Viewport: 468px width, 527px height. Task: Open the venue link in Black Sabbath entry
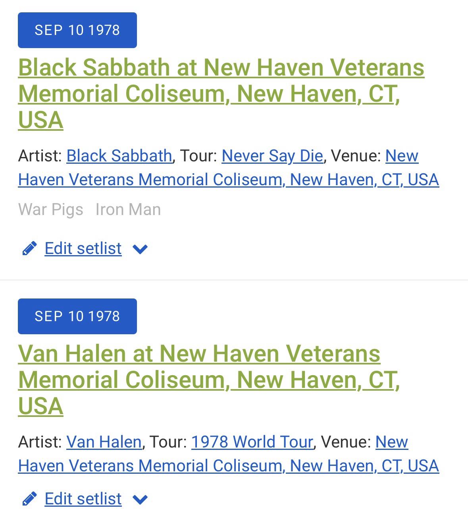point(228,180)
